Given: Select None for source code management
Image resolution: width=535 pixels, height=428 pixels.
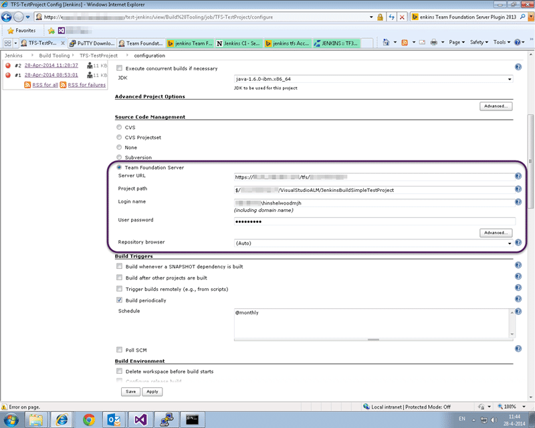Looking at the screenshot, I should tap(119, 147).
